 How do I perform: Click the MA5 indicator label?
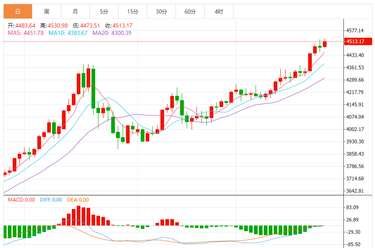click(x=25, y=33)
